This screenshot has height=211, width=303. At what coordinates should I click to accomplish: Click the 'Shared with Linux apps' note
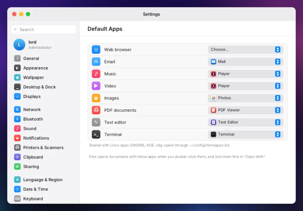pyautogui.click(x=159, y=145)
